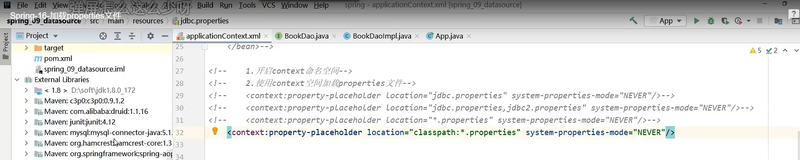Viewport: 800px width, 160px height.
Task: Open Project panel settings gear
Action: click(151, 36)
